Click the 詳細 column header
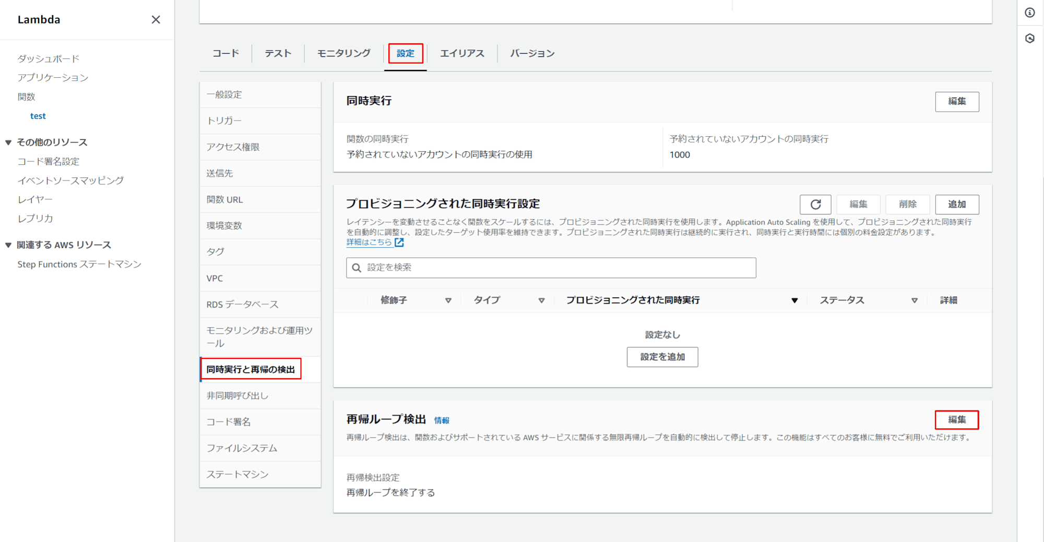1044x542 pixels. (948, 300)
